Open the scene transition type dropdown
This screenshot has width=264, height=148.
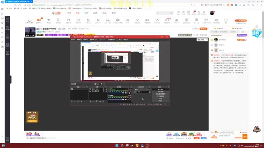point(141,89)
